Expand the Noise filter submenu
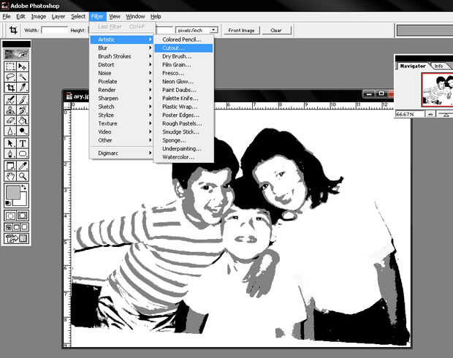Screen dimensions: 453x358 [x=121, y=73]
